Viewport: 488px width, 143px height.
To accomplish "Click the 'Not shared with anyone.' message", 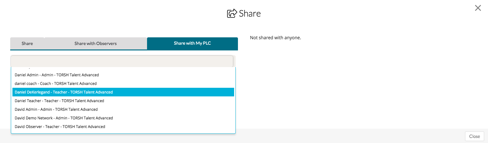I will tap(276, 38).
